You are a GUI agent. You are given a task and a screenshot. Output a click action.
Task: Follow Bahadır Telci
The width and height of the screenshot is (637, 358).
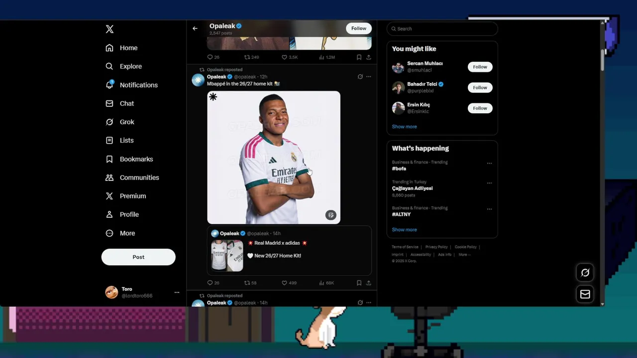pos(480,88)
